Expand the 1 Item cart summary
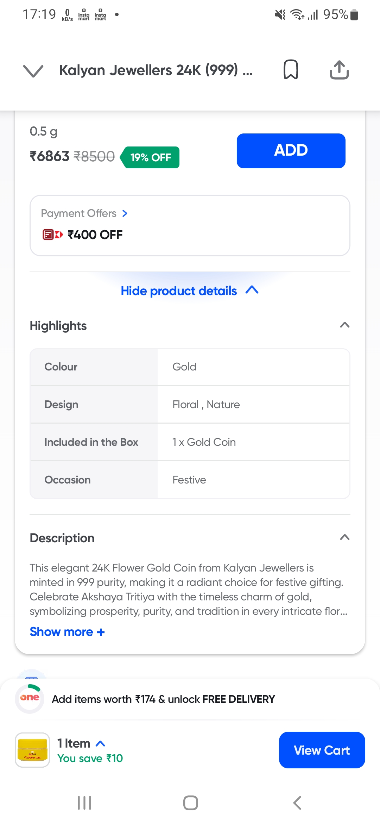The height and width of the screenshot is (824, 380). [100, 743]
